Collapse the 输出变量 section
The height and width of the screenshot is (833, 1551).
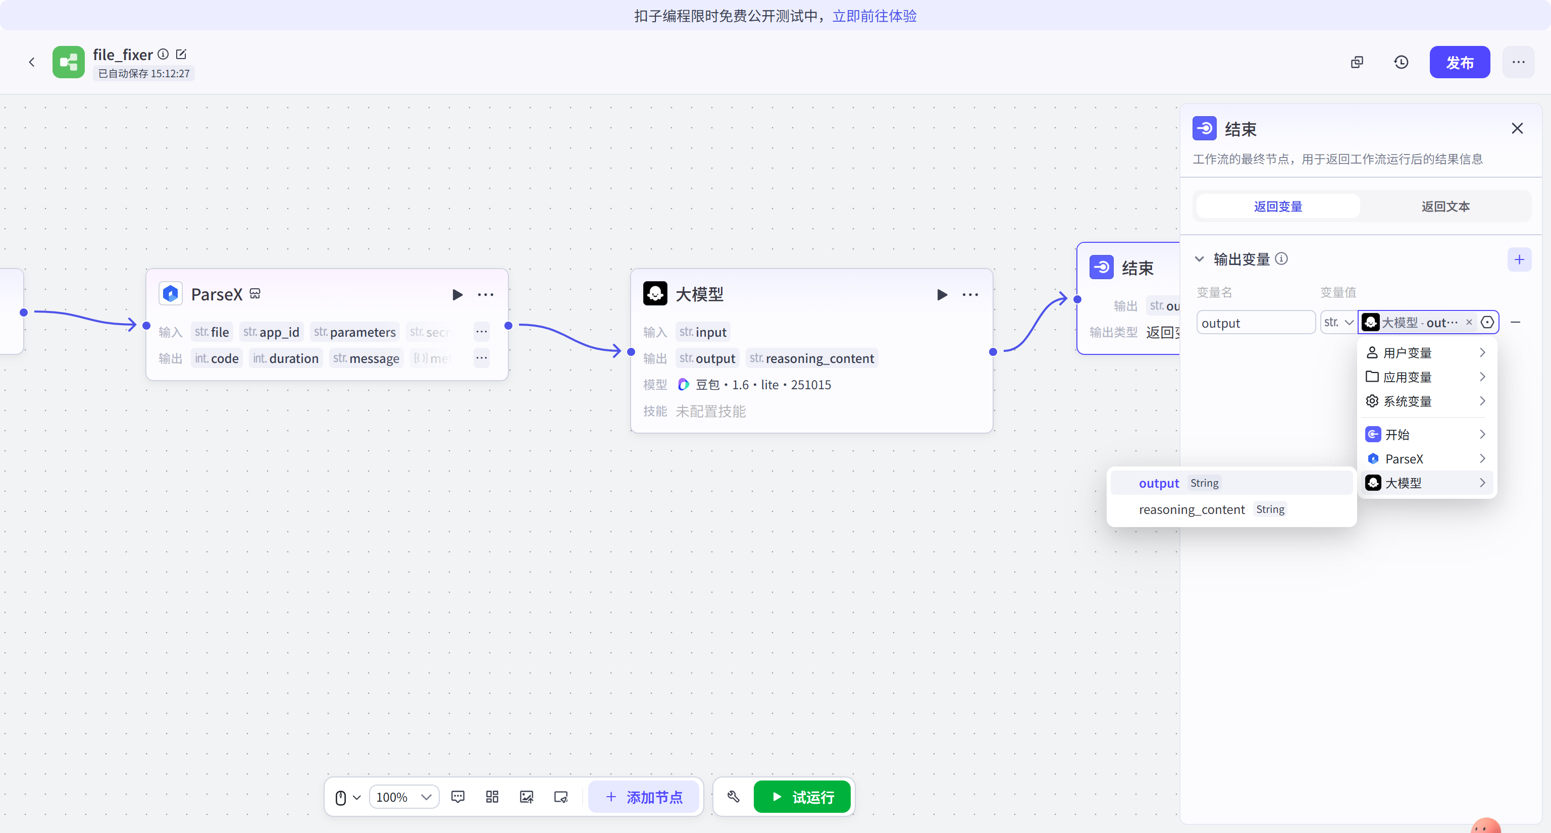tap(1200, 259)
